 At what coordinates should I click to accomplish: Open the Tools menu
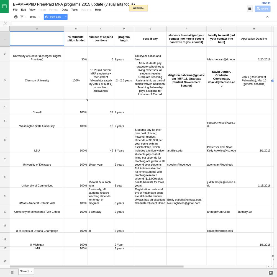pyautogui.click(x=74, y=10)
